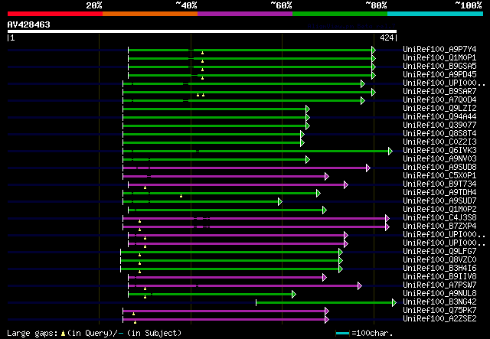This screenshot has width=490, height=339.
Task: Select the UniRef100_B7ZXP4 label
Action: tap(439, 227)
